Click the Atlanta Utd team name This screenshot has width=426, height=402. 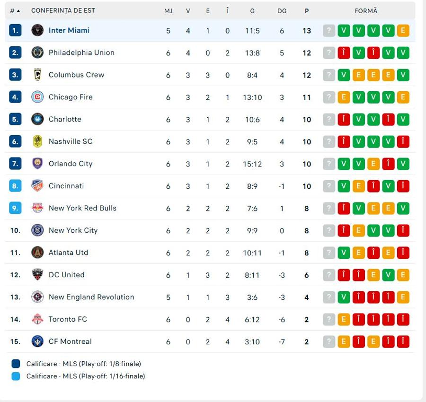68,253
